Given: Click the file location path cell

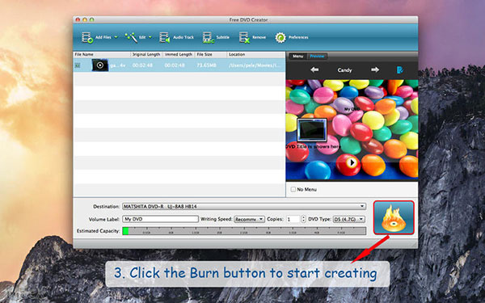Looking at the screenshot, I should (255, 65).
